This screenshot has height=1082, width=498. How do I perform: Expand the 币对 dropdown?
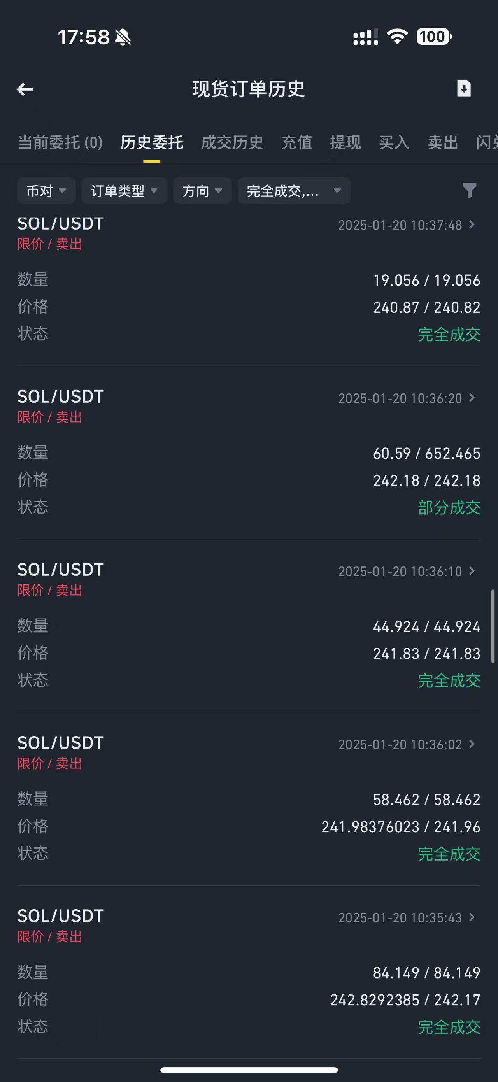(46, 191)
